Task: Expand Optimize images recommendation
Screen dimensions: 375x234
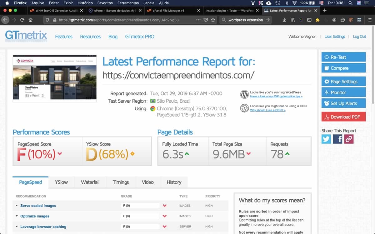Action: (35, 216)
